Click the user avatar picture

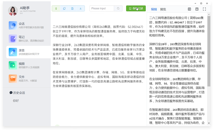pos(13,11)
